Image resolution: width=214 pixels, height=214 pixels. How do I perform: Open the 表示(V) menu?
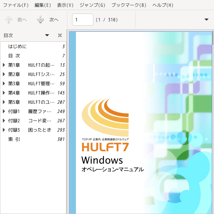pyautogui.click(x=65, y=5)
